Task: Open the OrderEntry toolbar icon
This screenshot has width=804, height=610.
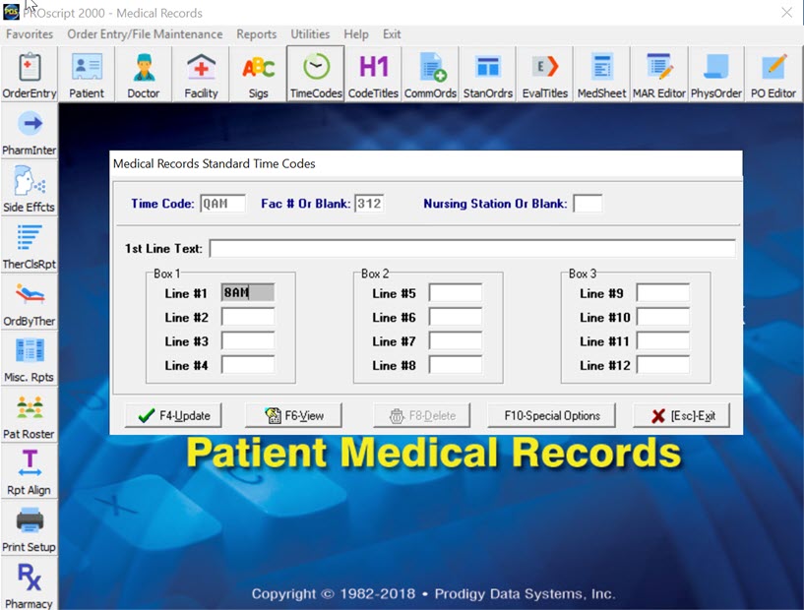Action: click(29, 74)
